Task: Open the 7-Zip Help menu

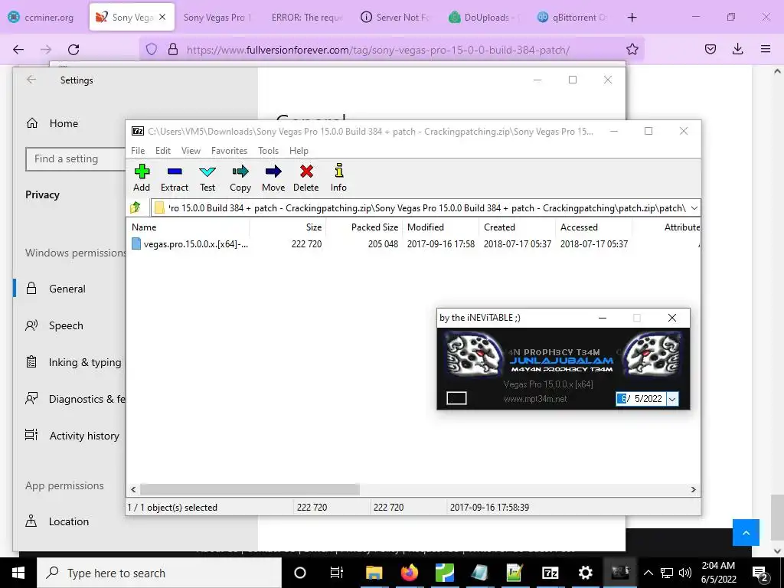Action: (299, 151)
